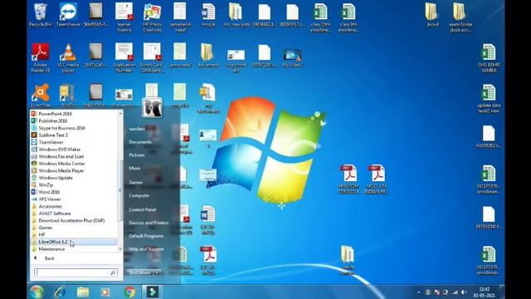Screen dimensions: 531x299
Task: Open the class 10th enrollment Excel file
Action: pos(320,17)
